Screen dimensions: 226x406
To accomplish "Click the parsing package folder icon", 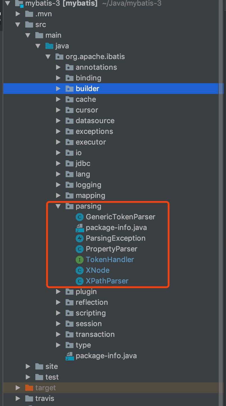I will pos(70,206).
